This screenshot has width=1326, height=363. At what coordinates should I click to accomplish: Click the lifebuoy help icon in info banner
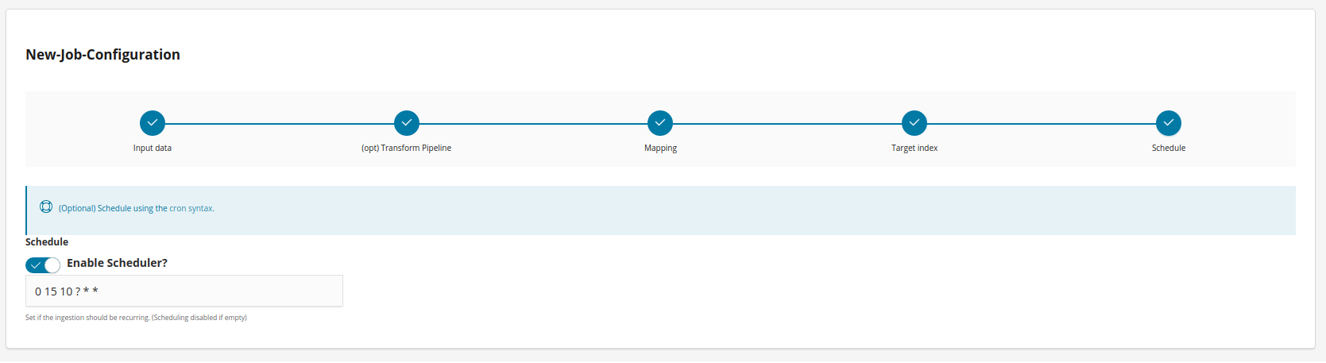(46, 207)
